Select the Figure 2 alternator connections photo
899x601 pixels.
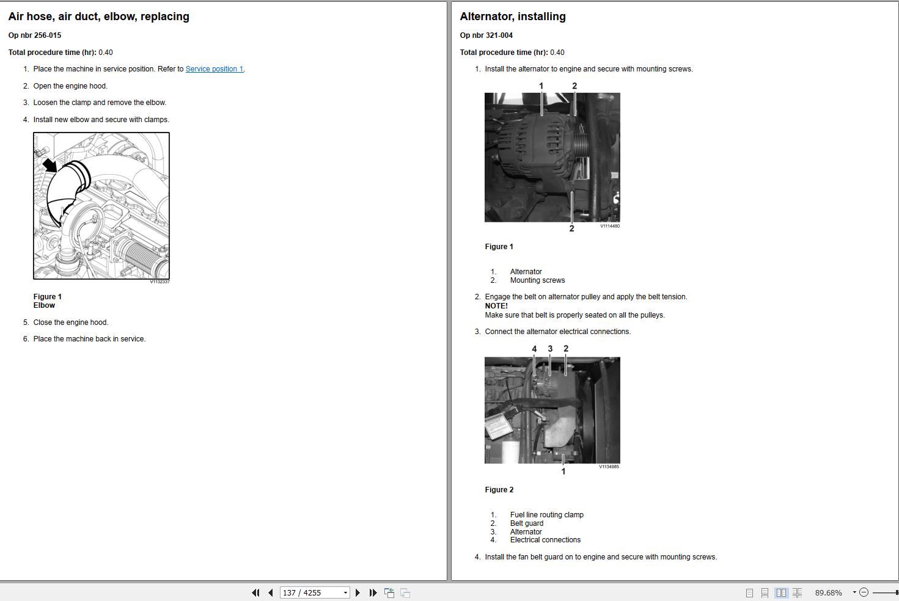(551, 409)
